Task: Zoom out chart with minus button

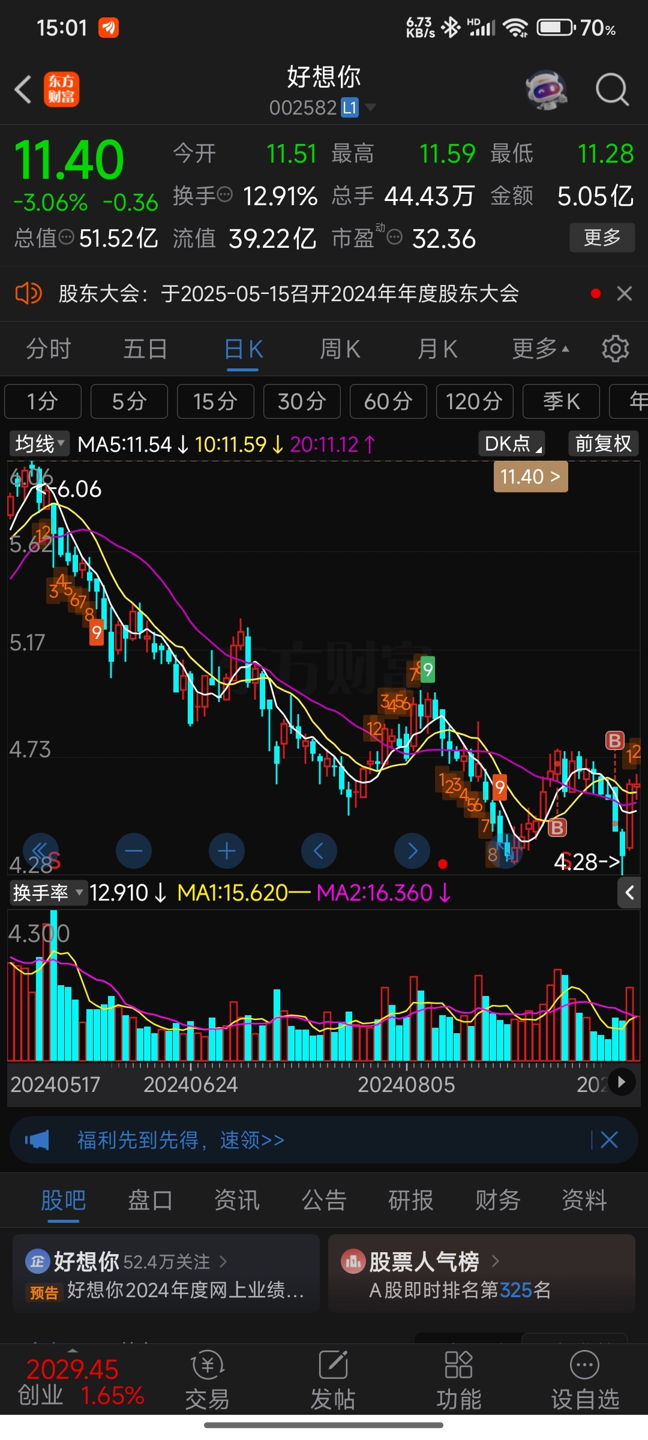Action: pos(134,851)
